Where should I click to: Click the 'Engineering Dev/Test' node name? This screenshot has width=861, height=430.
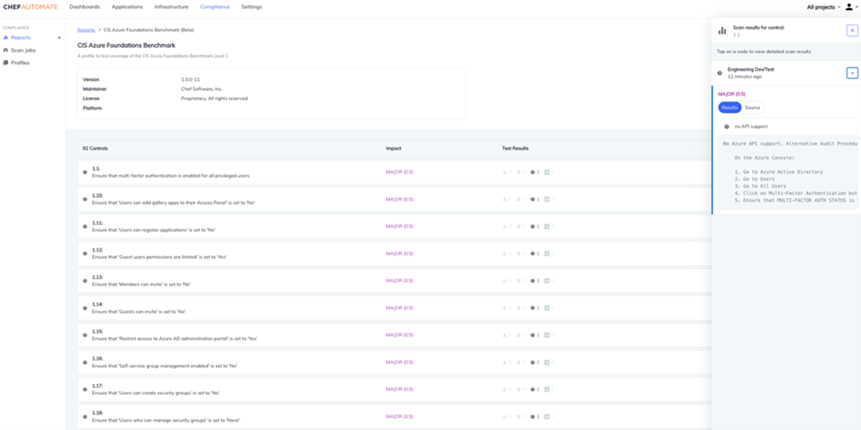(x=751, y=69)
